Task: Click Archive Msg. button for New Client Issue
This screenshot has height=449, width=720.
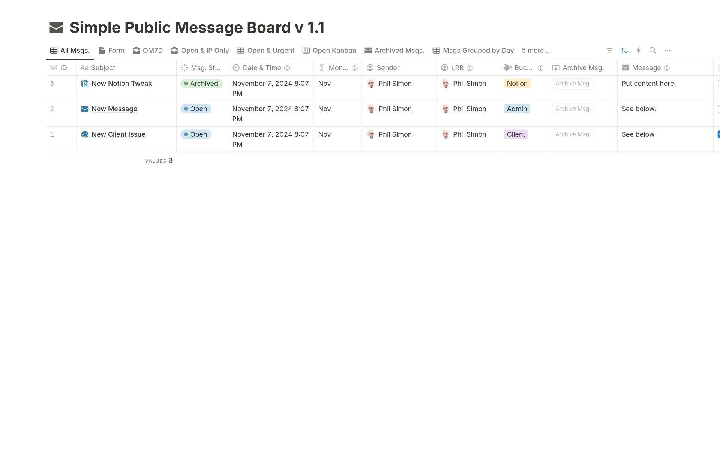Action: pyautogui.click(x=573, y=134)
